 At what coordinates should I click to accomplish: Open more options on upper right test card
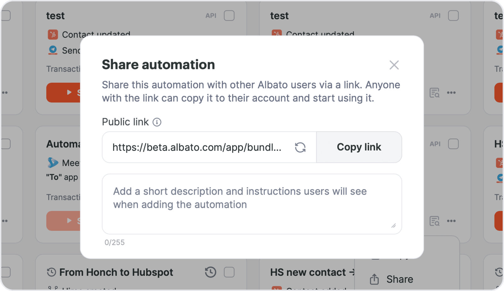coord(451,93)
